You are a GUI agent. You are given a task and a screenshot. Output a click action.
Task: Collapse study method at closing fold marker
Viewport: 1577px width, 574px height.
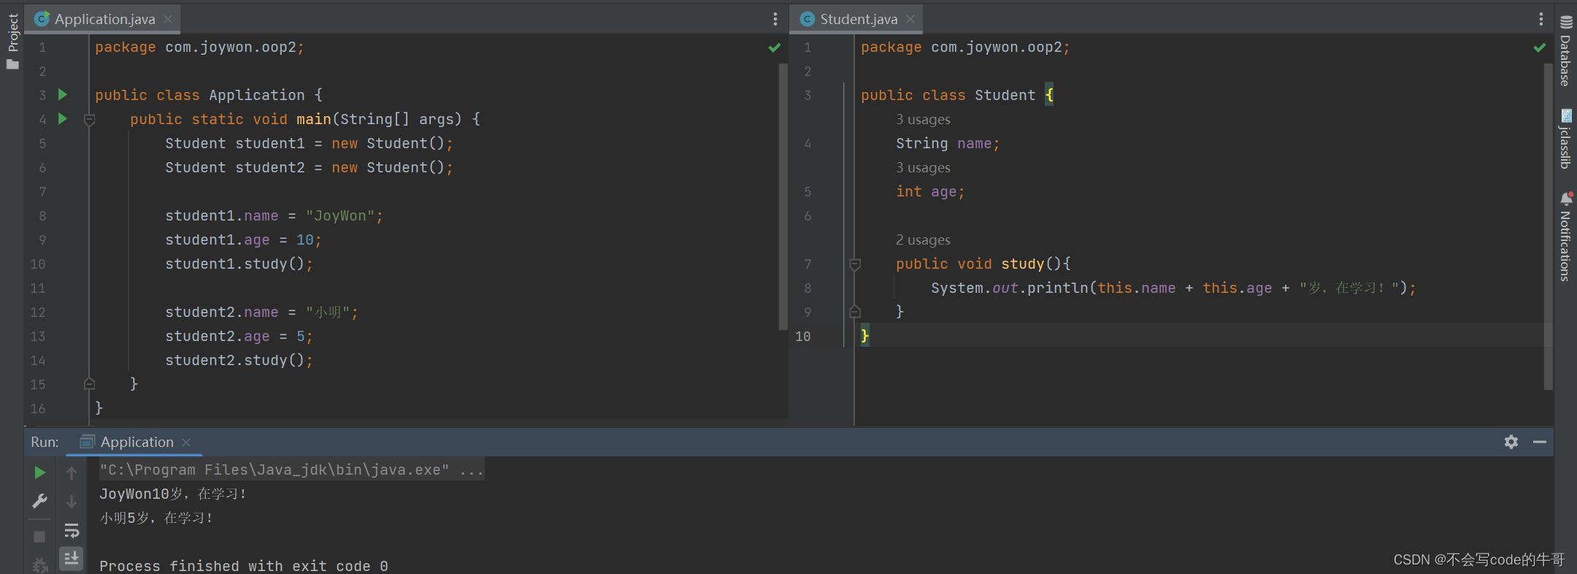[x=855, y=312]
